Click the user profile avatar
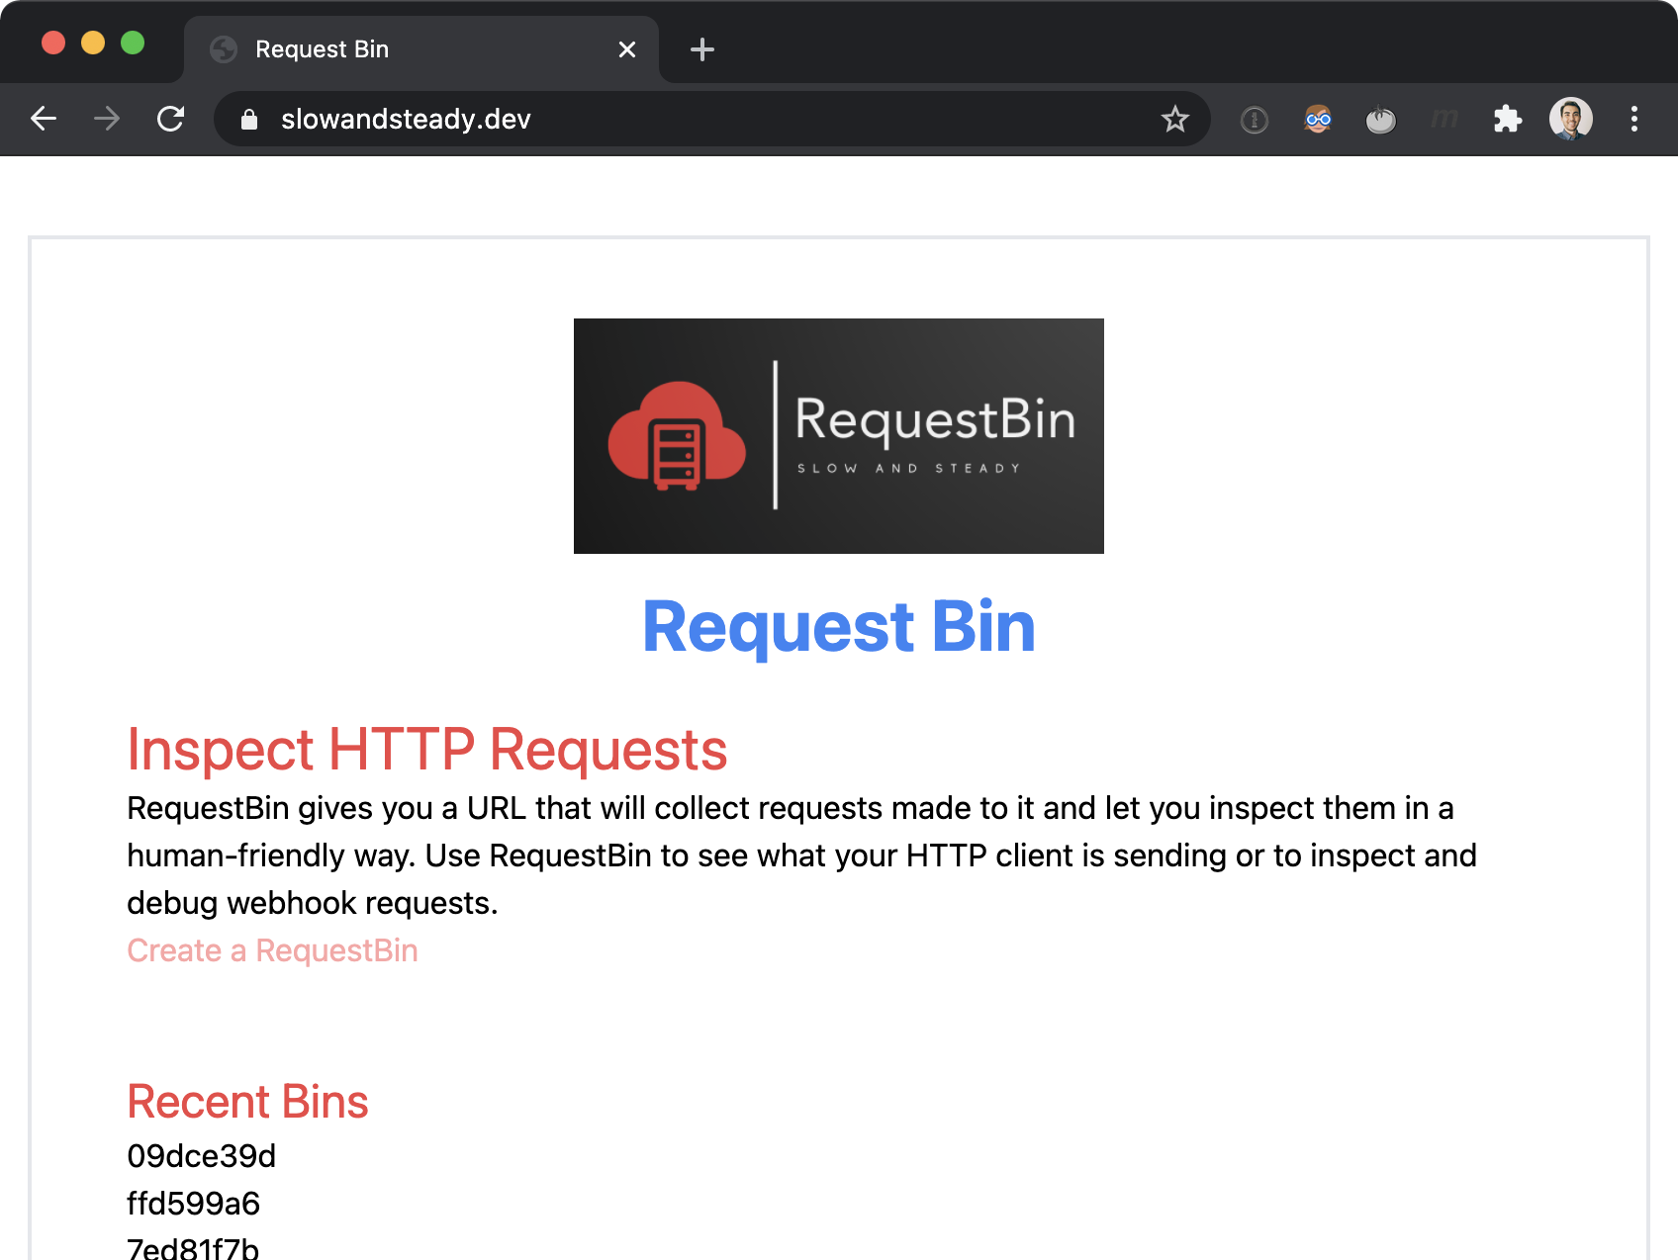Image resolution: width=1678 pixels, height=1260 pixels. (1570, 119)
